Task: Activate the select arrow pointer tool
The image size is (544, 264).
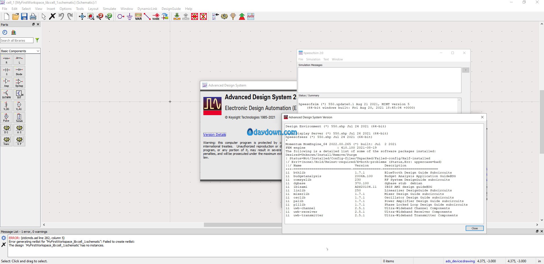Action: [44, 16]
